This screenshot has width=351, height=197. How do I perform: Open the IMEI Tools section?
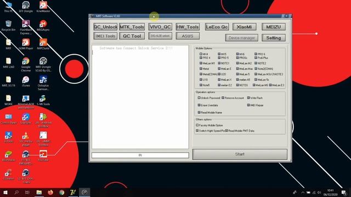tap(105, 36)
